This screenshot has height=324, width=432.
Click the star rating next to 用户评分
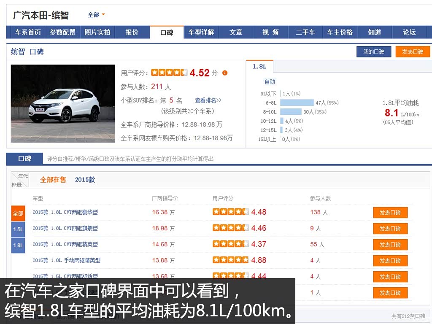pyautogui.click(x=169, y=73)
